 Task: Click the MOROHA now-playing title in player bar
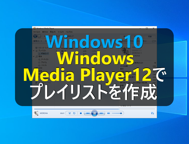44,113
